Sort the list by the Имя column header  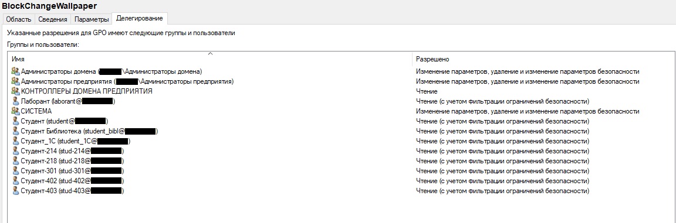[x=210, y=59]
